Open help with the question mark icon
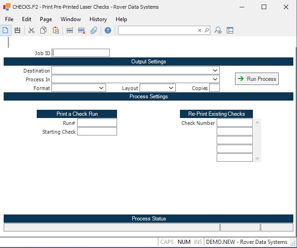The width and height of the screenshot is (297, 248). [108, 30]
